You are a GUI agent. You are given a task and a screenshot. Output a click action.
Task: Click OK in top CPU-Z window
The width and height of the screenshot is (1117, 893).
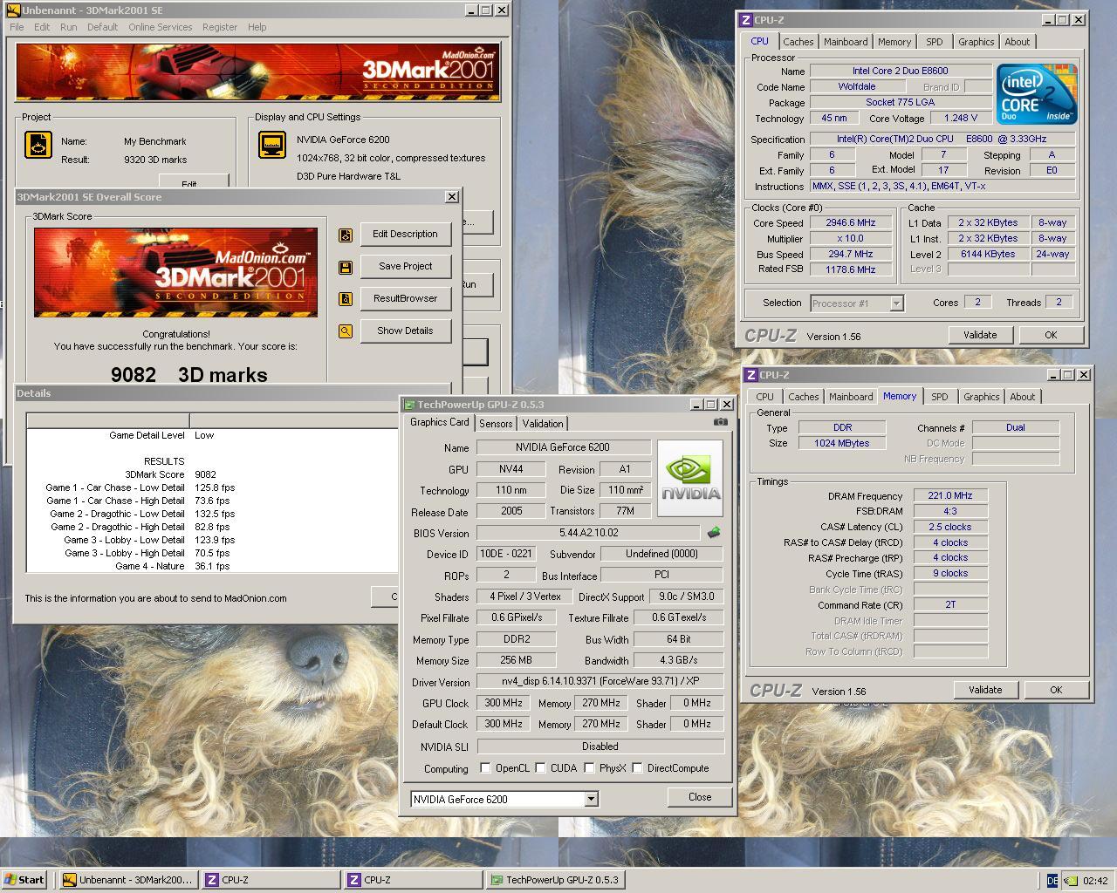[1051, 335]
